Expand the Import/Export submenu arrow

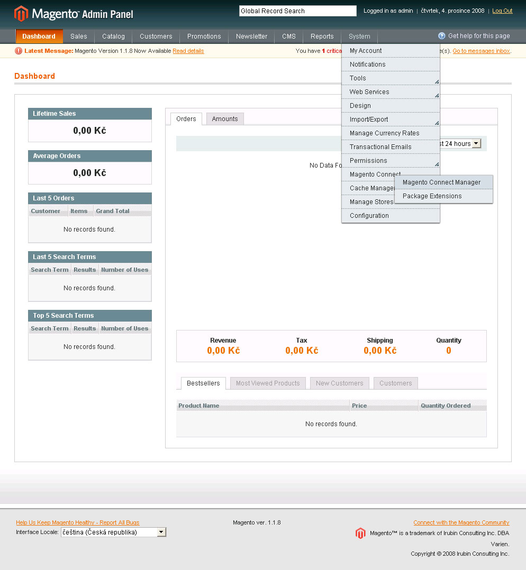click(437, 123)
